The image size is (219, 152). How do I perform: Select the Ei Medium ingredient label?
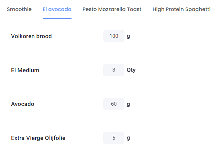25,70
